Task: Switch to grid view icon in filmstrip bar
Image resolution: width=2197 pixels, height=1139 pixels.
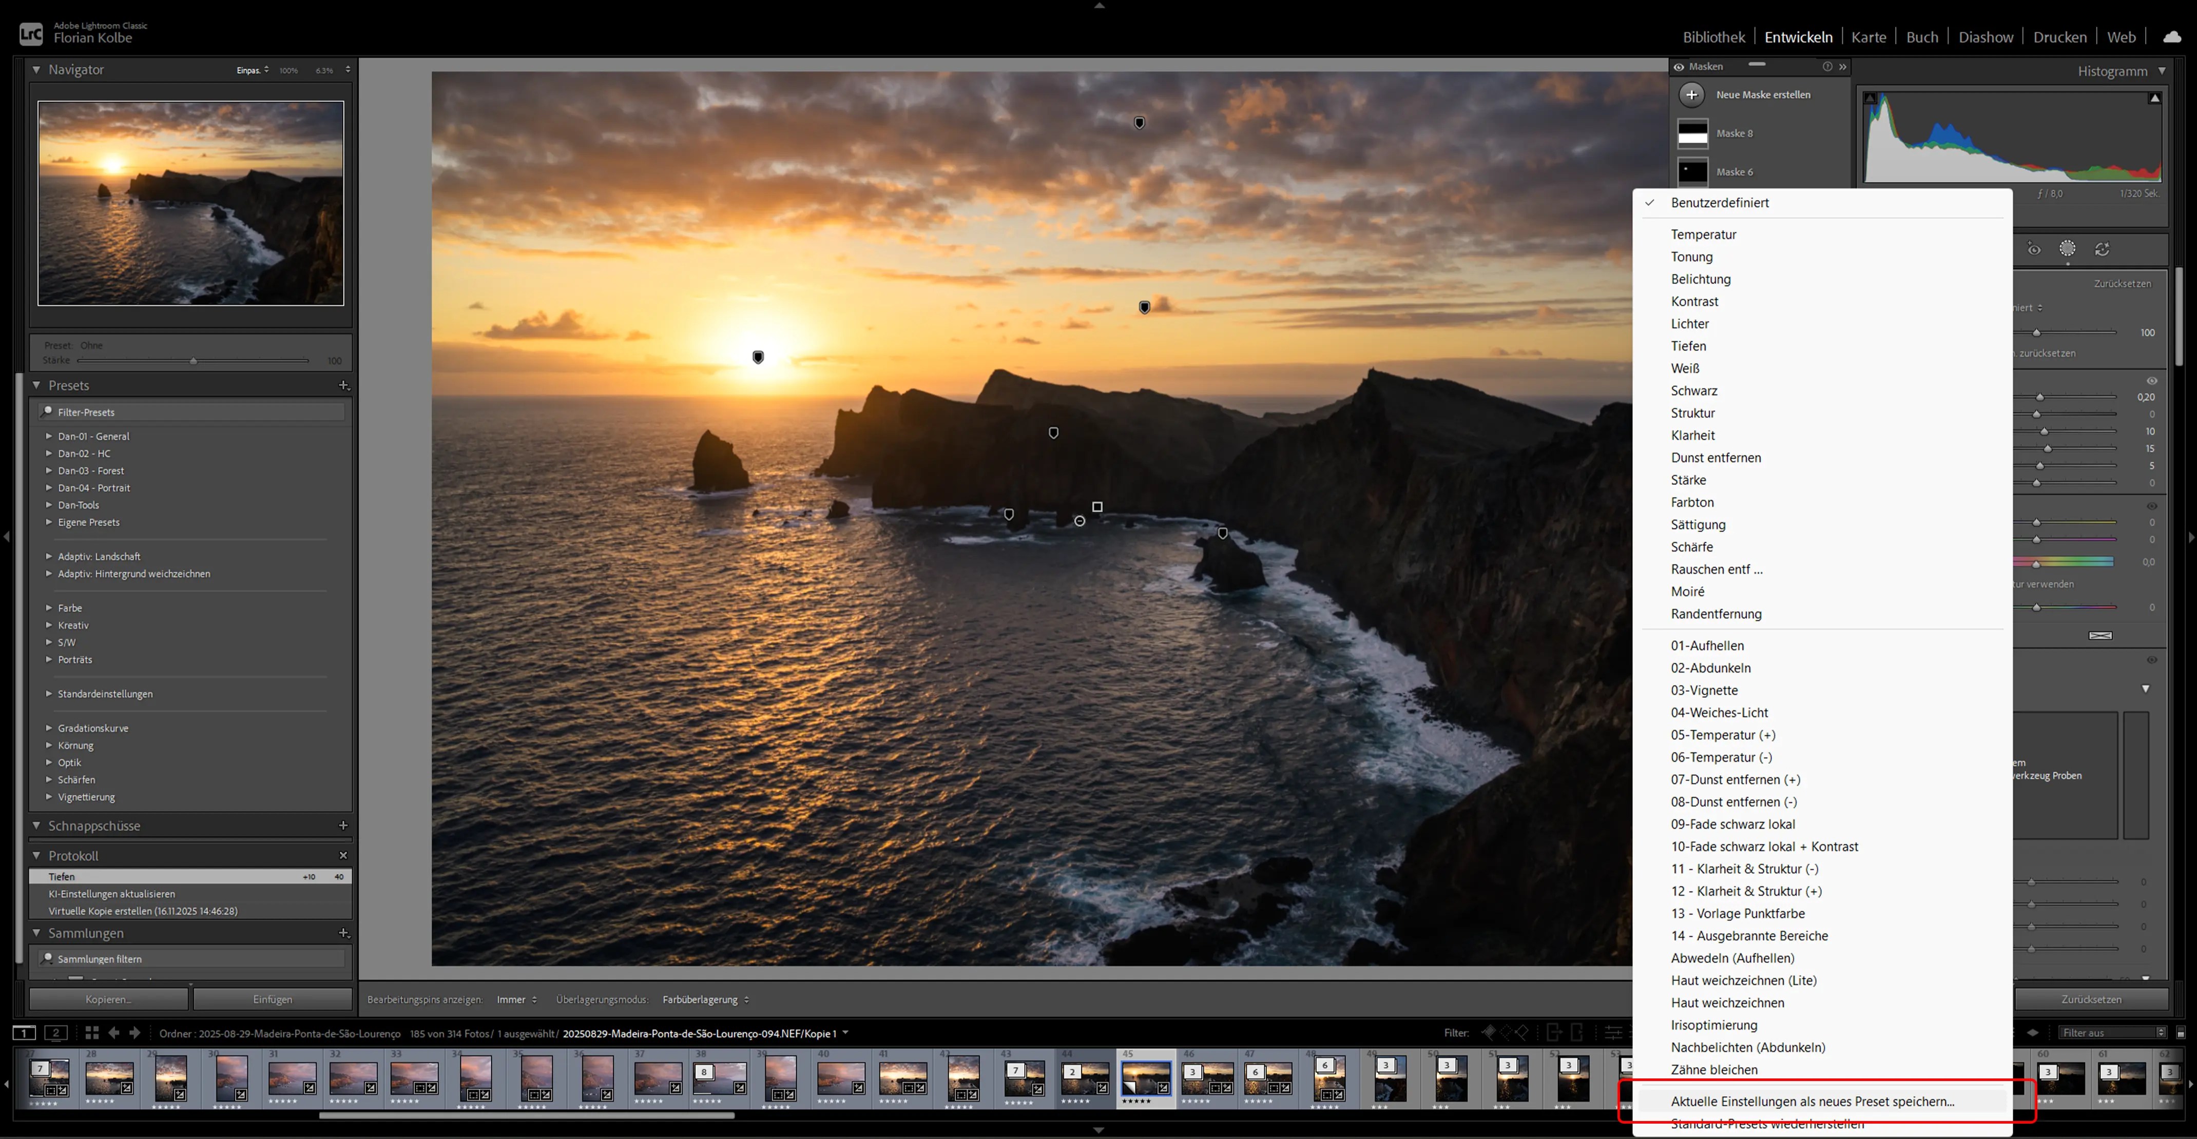Action: point(92,1032)
